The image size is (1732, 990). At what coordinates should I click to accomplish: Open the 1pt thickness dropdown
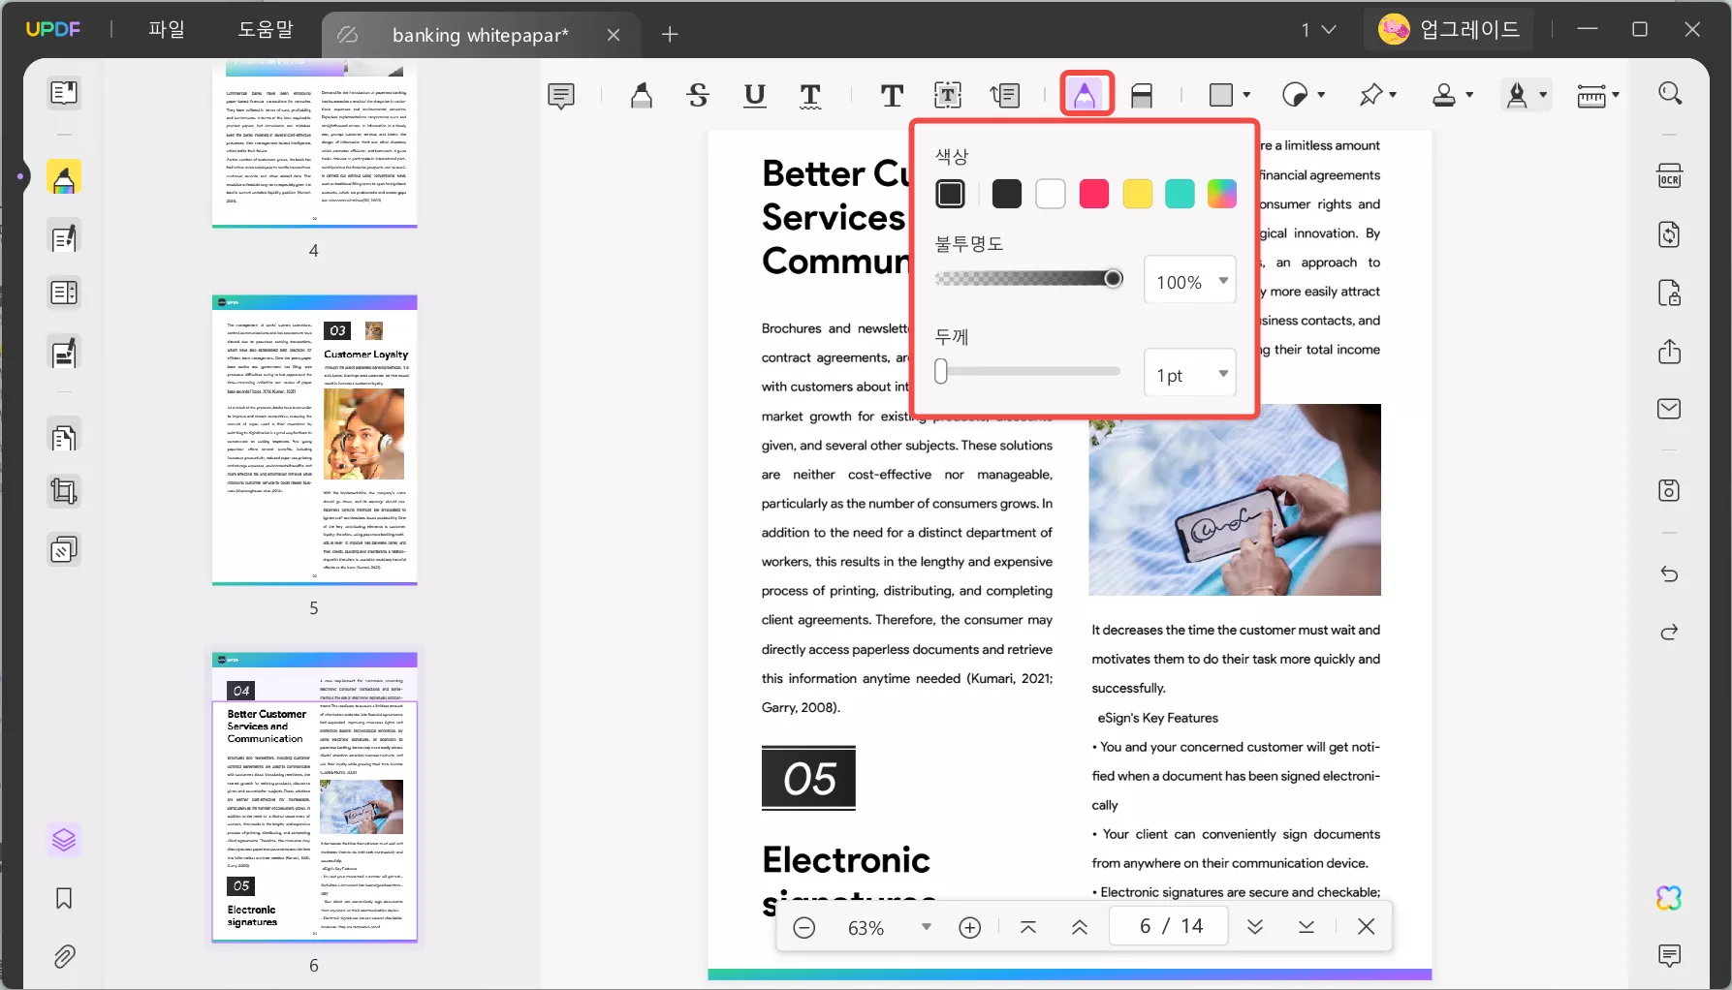tap(1190, 374)
